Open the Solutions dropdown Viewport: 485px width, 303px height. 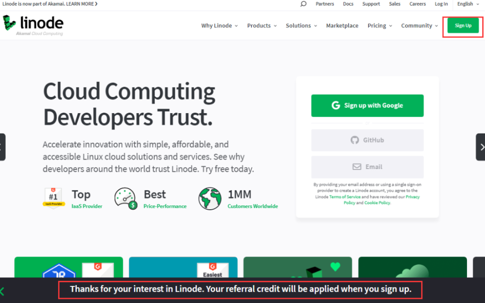(x=301, y=26)
